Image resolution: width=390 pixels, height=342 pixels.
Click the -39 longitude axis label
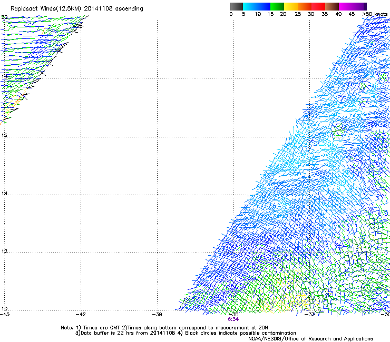point(157,314)
